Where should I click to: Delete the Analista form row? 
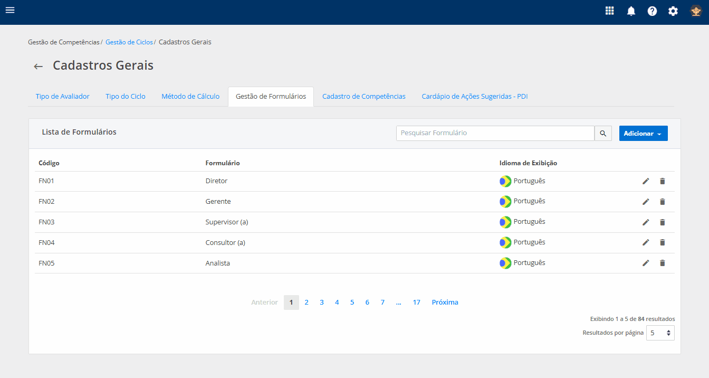(x=663, y=263)
